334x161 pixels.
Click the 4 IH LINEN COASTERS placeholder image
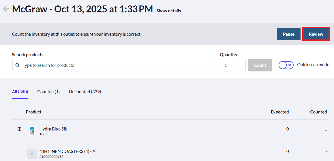[x=32, y=154]
